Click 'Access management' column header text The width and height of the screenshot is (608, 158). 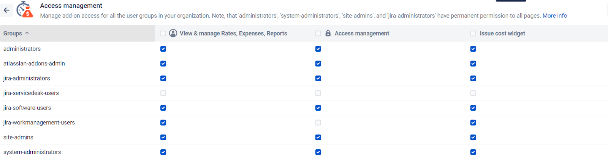[362, 33]
